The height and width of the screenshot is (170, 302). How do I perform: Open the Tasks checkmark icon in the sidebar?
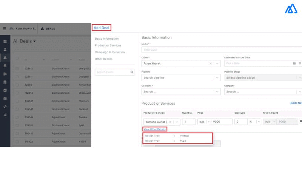click(5, 90)
